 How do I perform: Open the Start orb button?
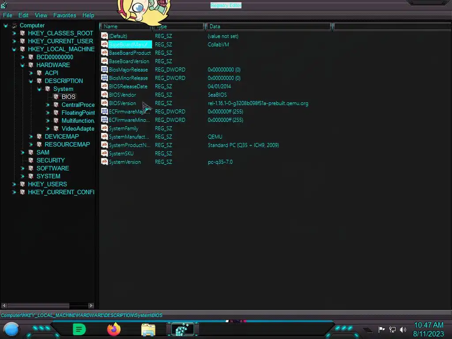click(11, 329)
